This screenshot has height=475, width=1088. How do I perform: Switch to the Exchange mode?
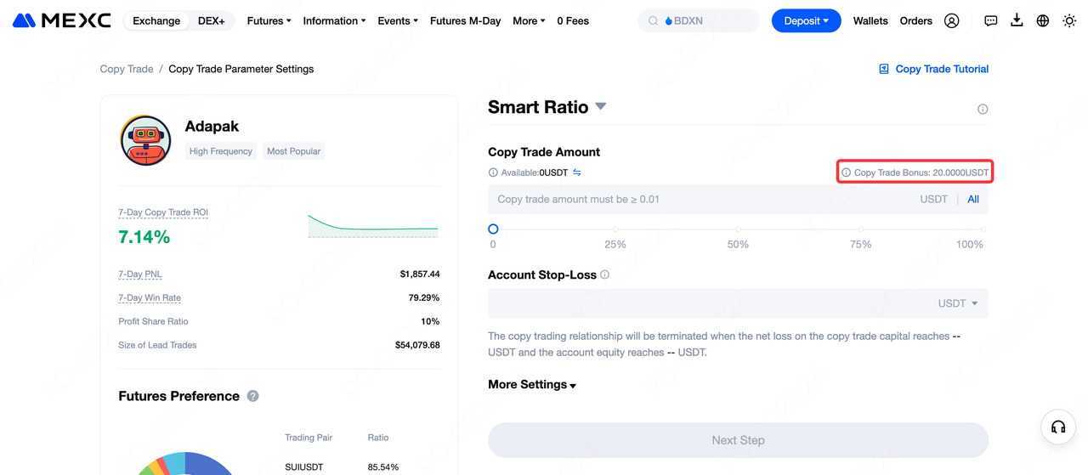pyautogui.click(x=156, y=20)
